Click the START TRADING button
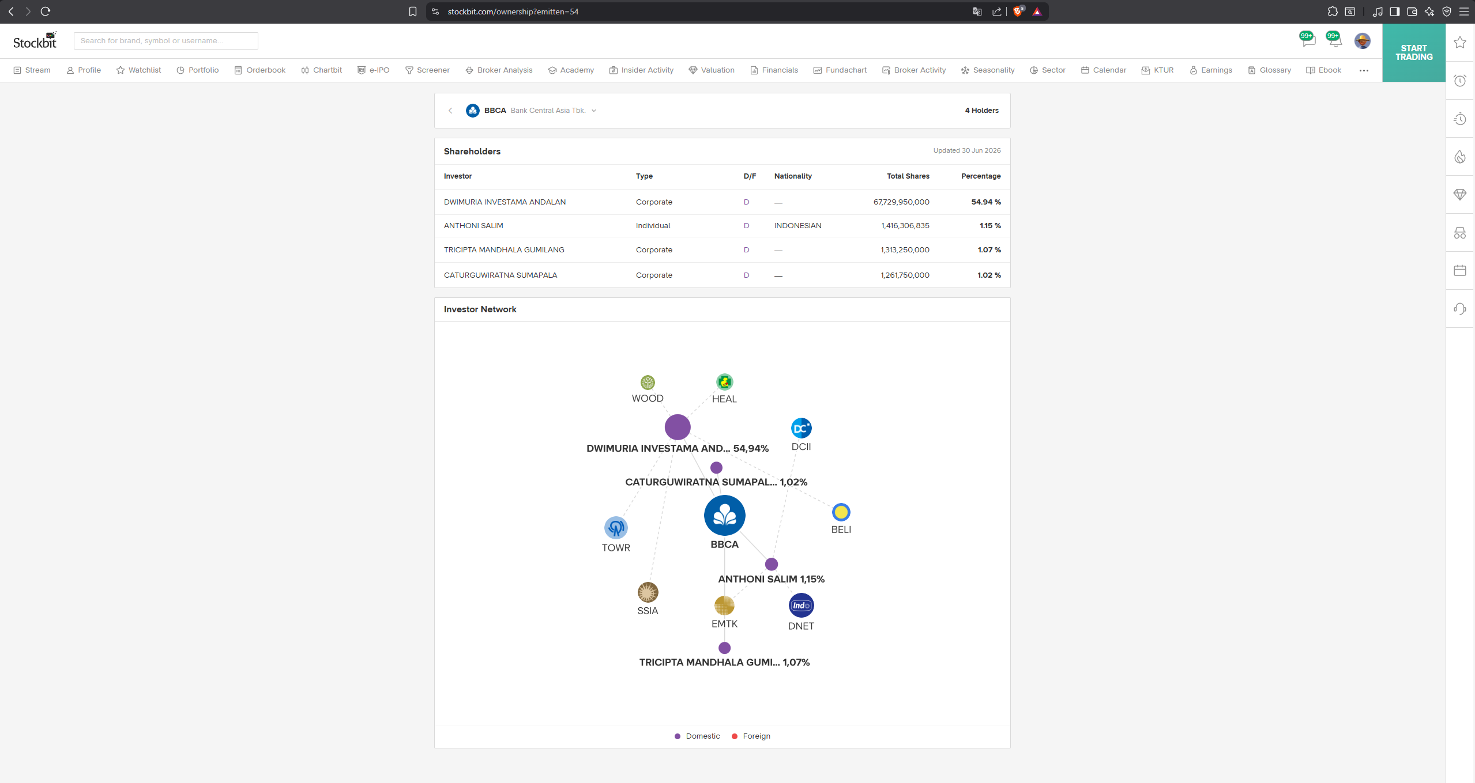The height and width of the screenshot is (783, 1475). tap(1413, 52)
